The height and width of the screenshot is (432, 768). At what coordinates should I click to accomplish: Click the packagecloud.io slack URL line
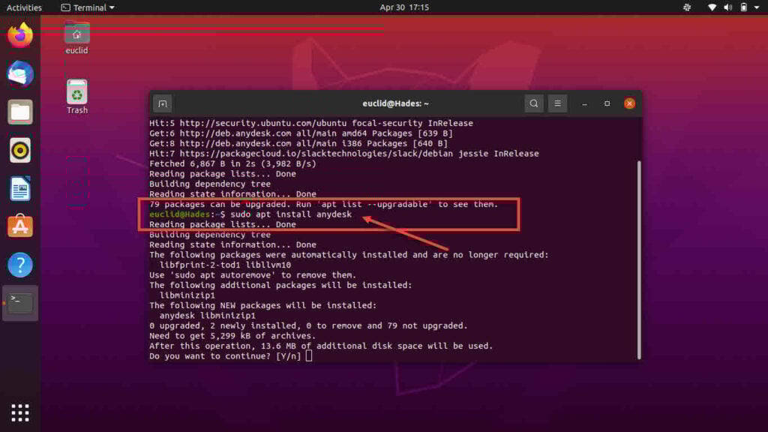point(343,154)
